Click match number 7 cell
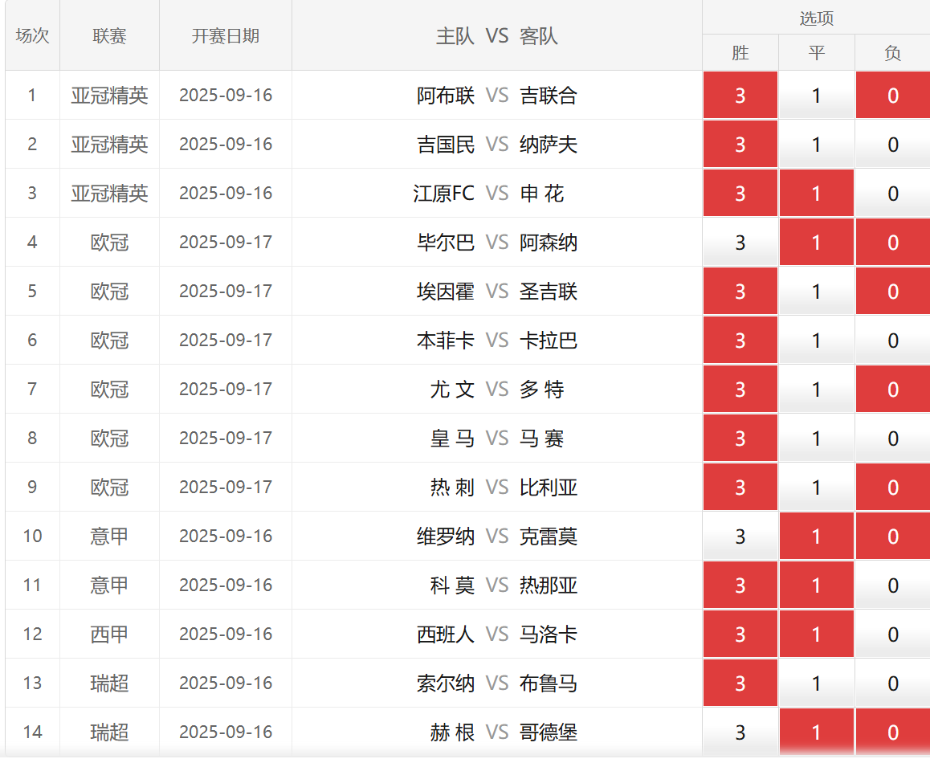 [33, 389]
